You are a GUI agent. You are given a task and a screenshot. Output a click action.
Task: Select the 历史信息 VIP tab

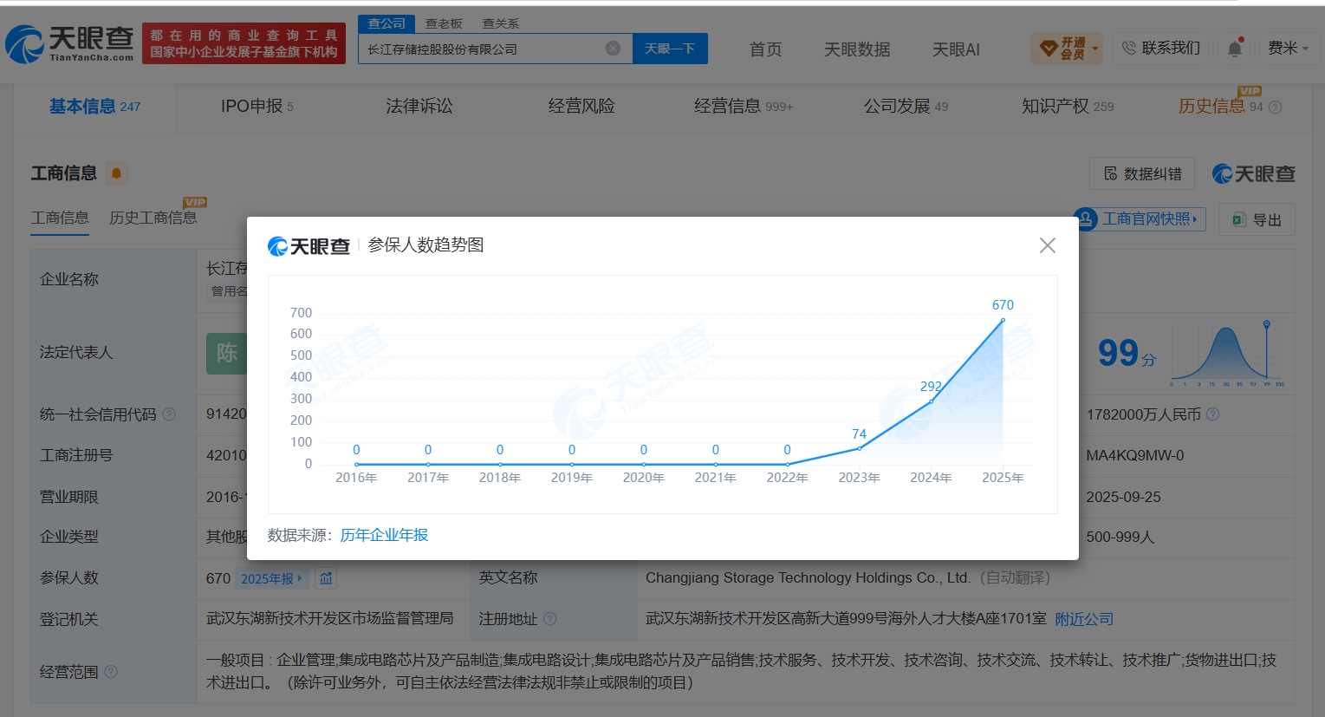(1220, 106)
